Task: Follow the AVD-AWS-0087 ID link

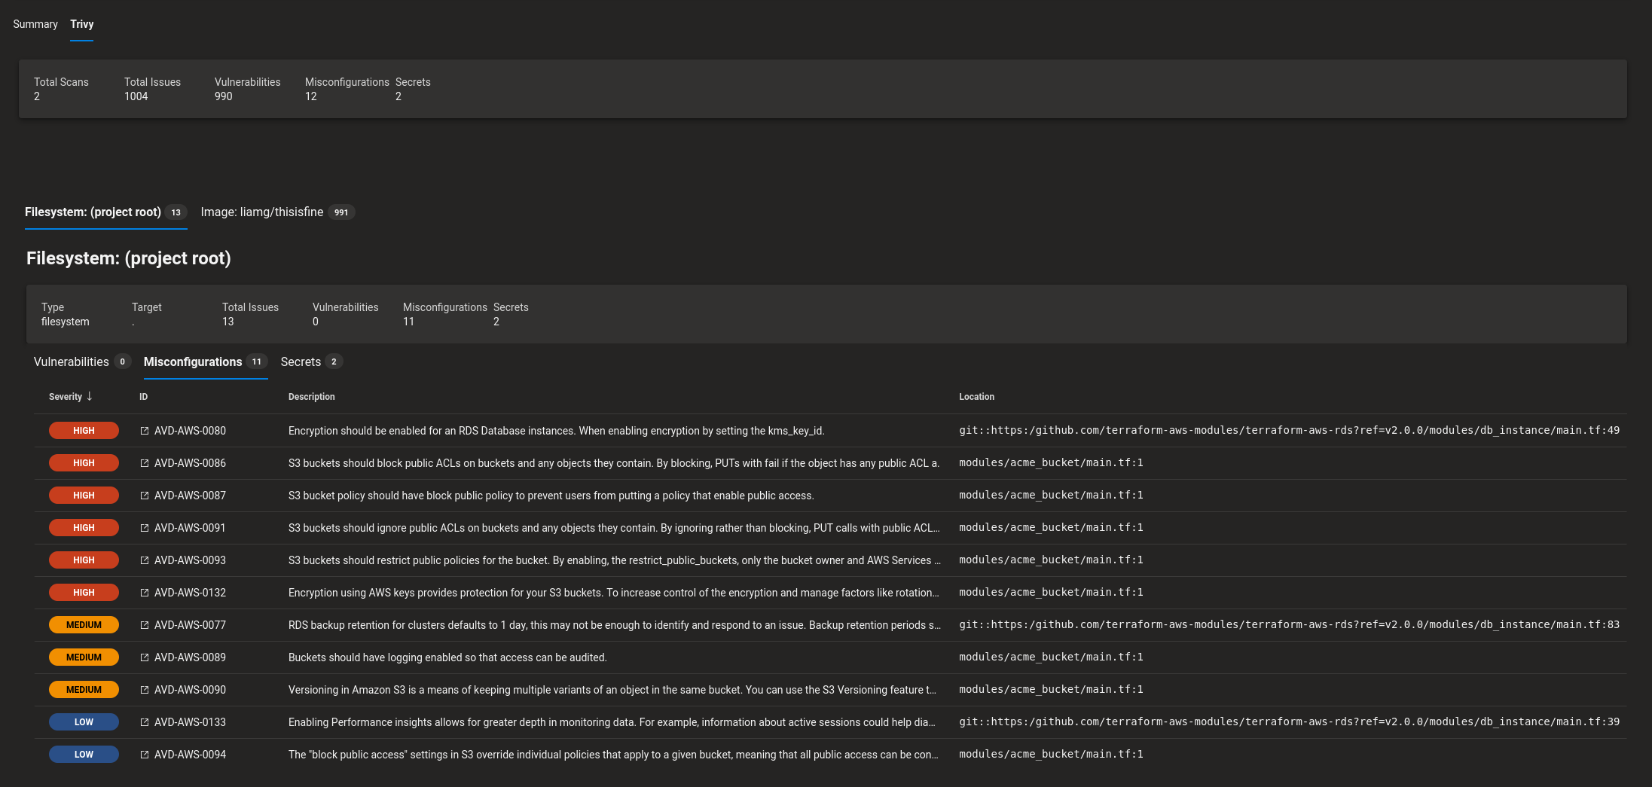Action: coord(190,496)
